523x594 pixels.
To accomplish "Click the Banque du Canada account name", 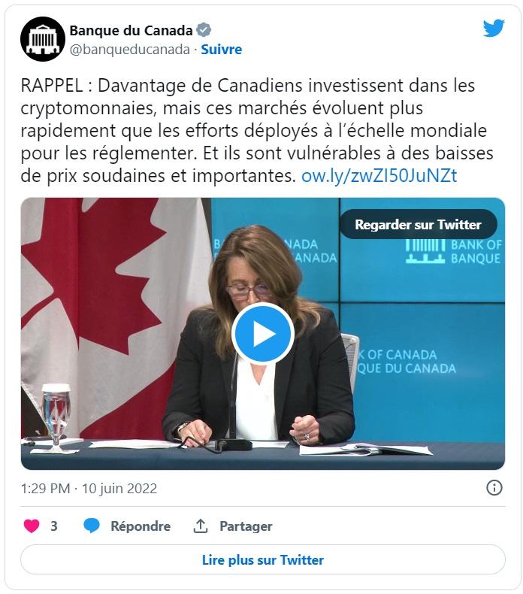I will tap(131, 31).
